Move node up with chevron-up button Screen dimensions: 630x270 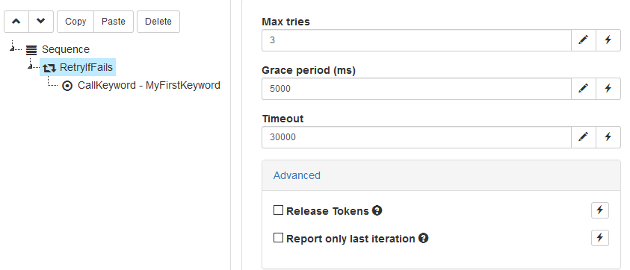coord(16,22)
